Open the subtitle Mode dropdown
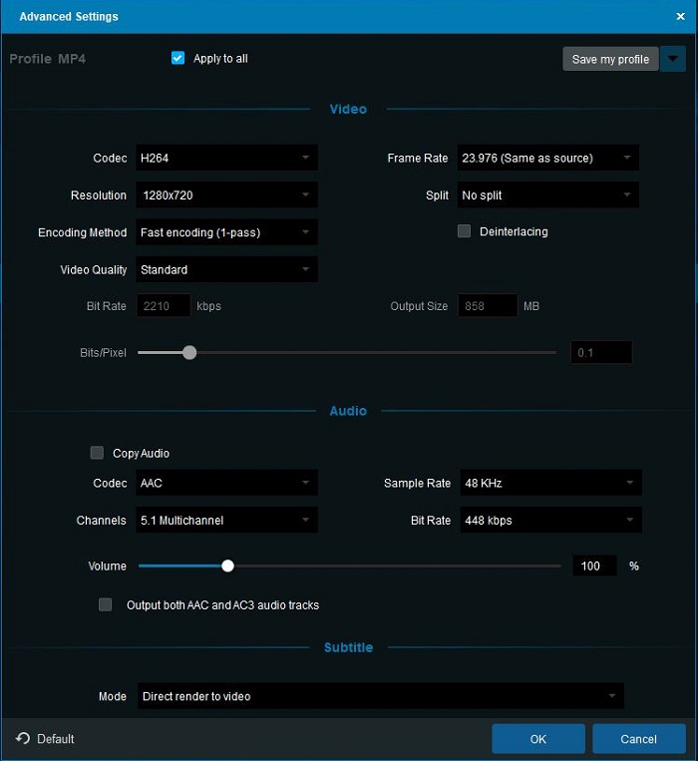The width and height of the screenshot is (698, 761). (381, 696)
